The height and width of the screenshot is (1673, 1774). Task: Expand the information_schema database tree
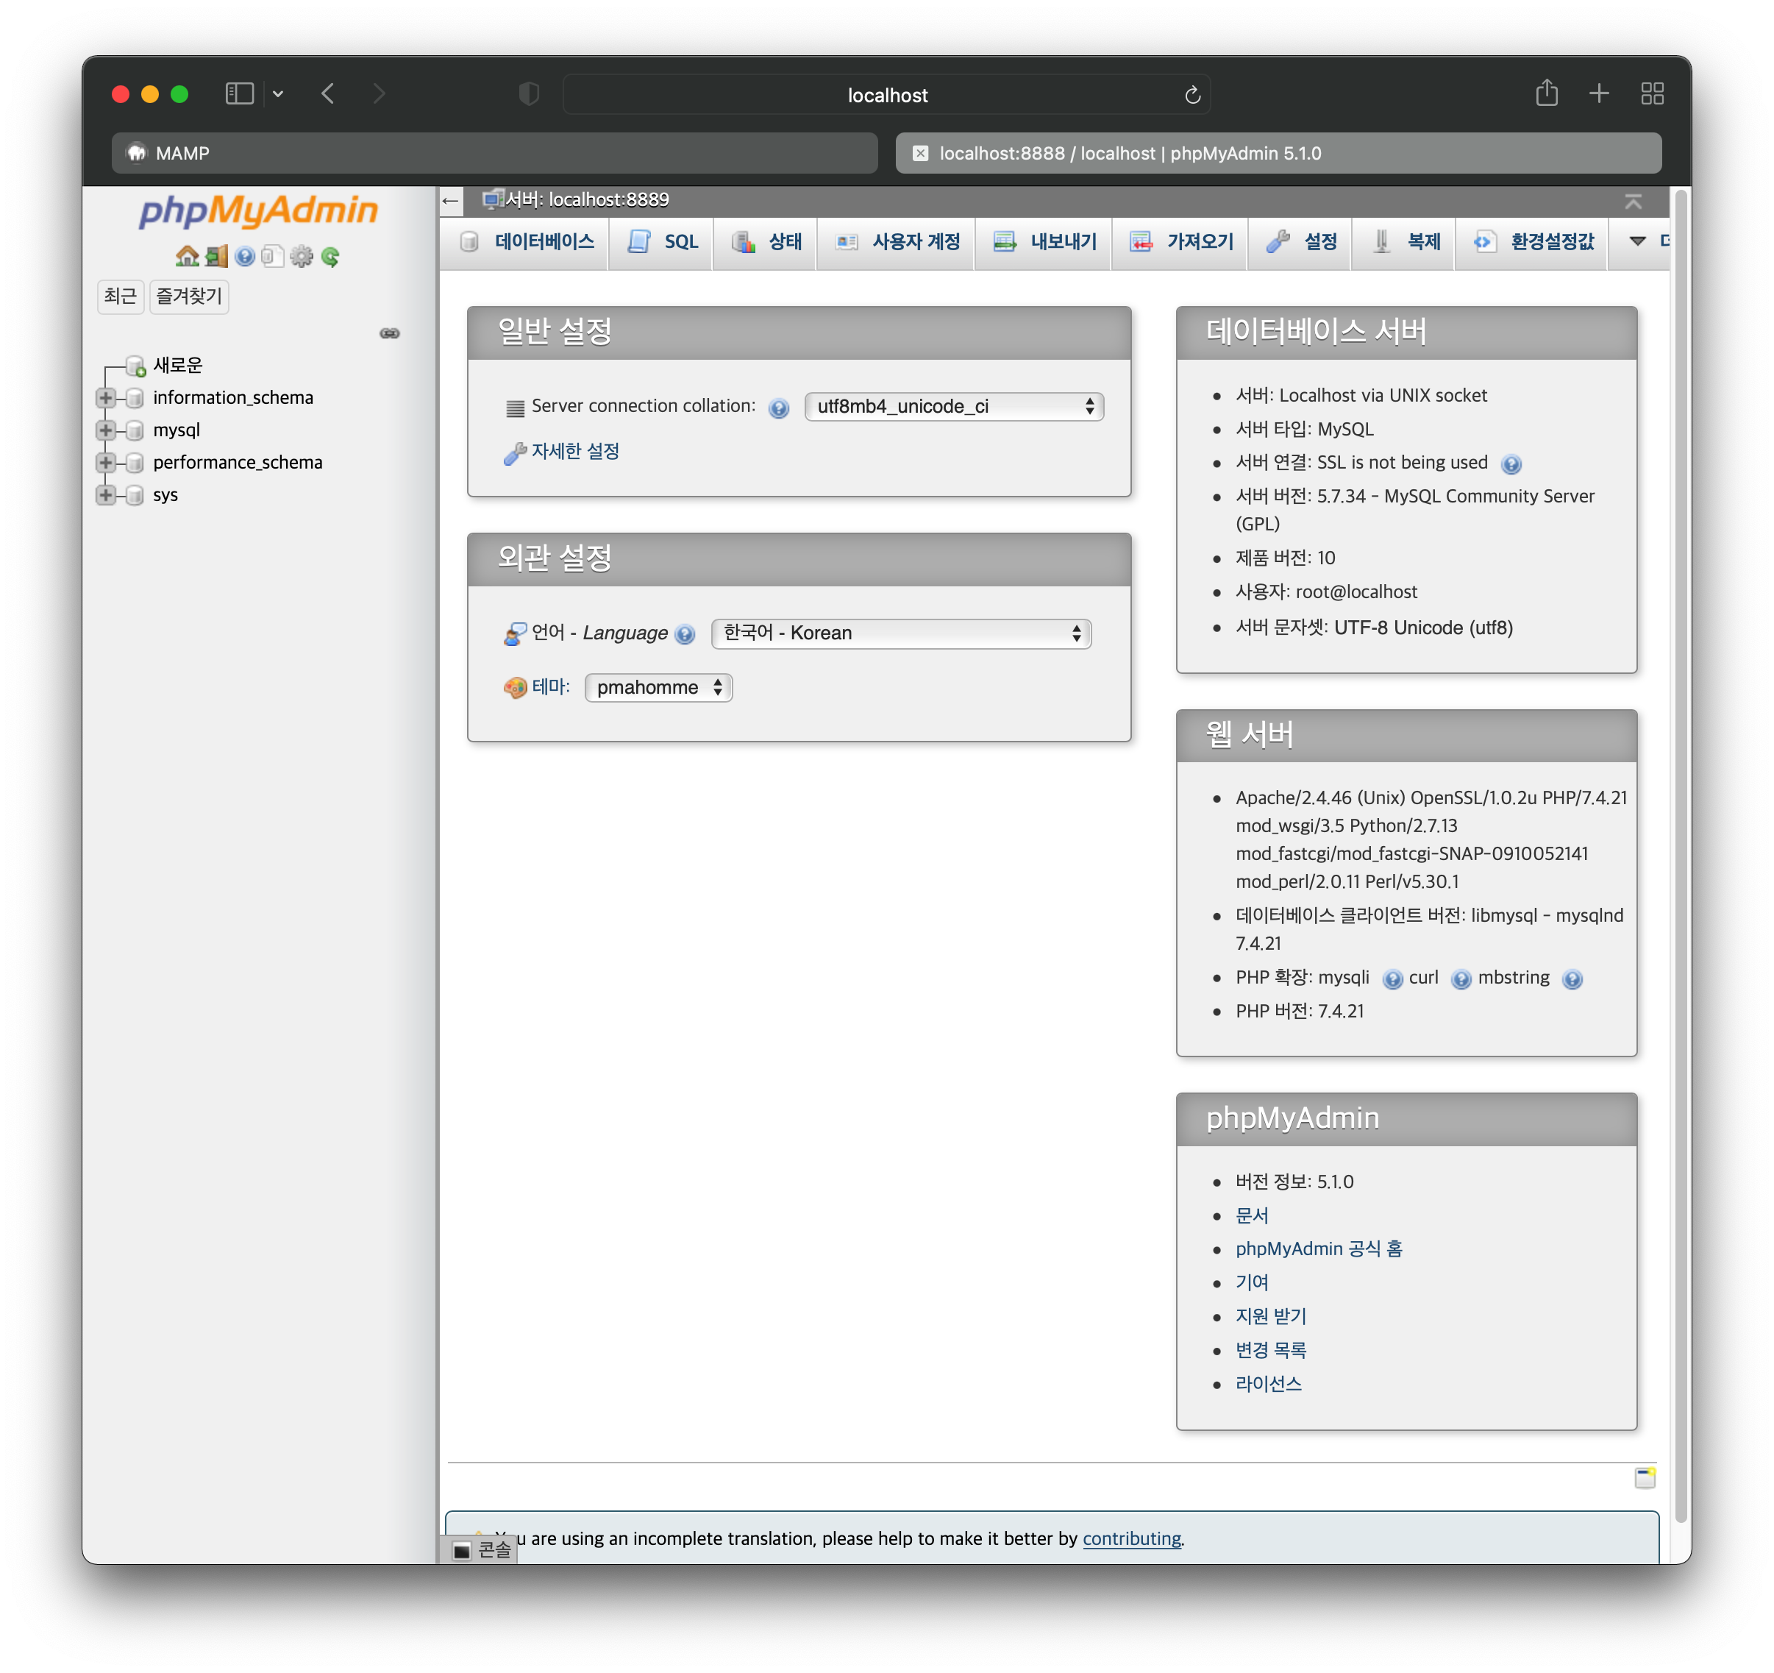106,398
